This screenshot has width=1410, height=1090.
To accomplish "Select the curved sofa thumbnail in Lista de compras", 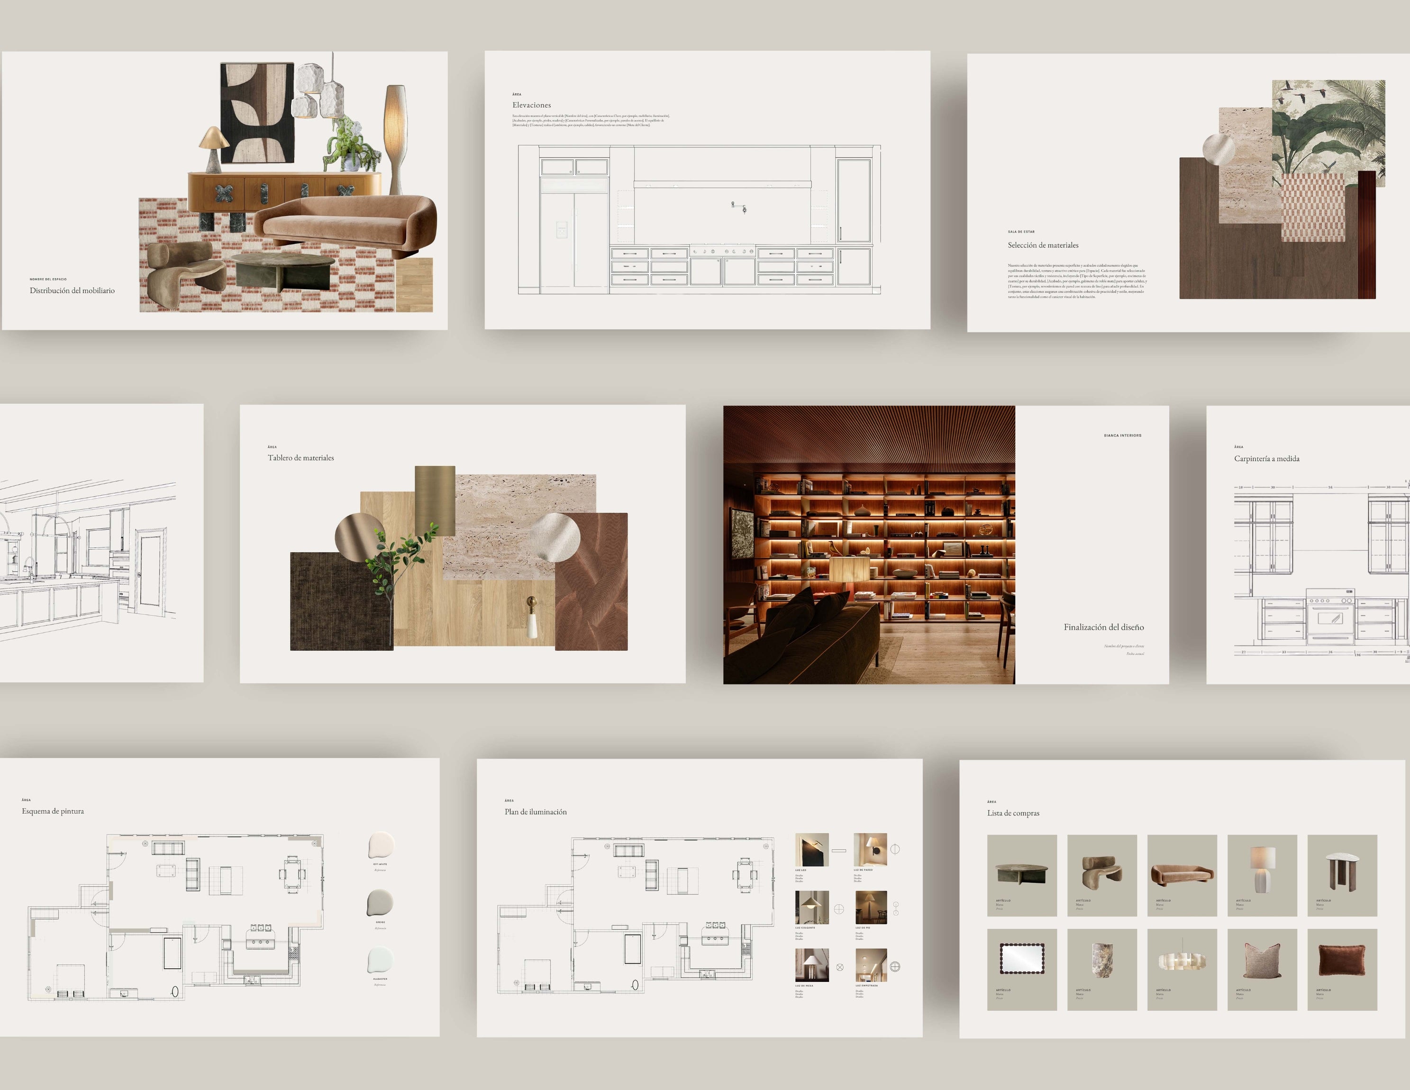I will (x=1182, y=874).
